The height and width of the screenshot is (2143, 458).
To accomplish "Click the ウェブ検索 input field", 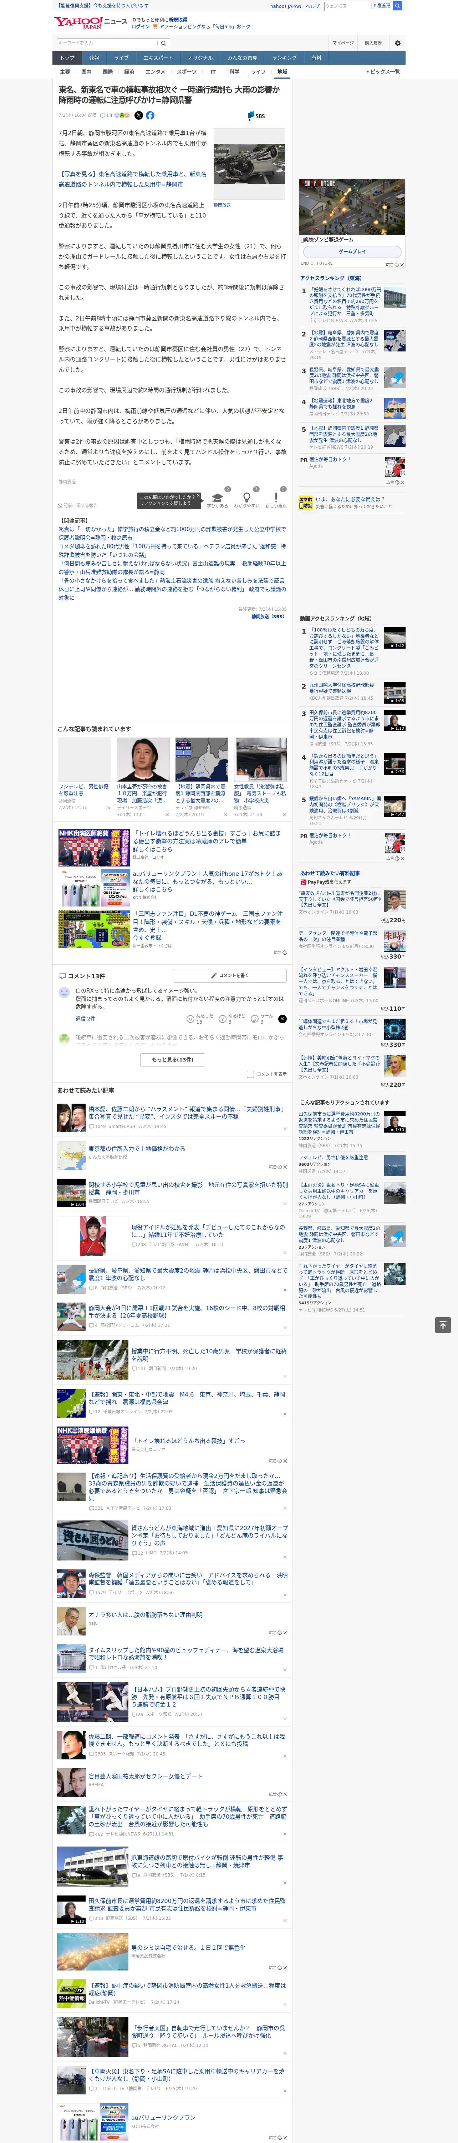I will coord(347,6).
